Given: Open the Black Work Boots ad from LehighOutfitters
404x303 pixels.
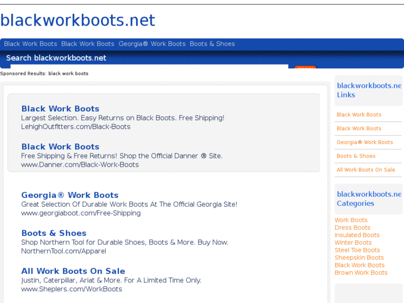Looking at the screenshot, I should point(60,108).
